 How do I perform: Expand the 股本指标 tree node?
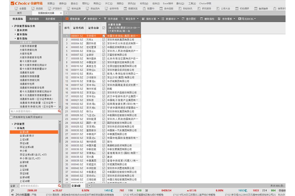15,34
